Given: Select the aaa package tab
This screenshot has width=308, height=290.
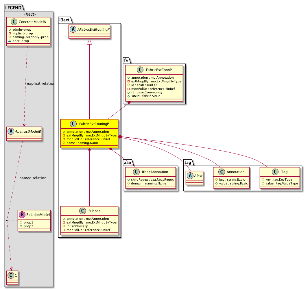Looking at the screenshot, I should point(127,163).
